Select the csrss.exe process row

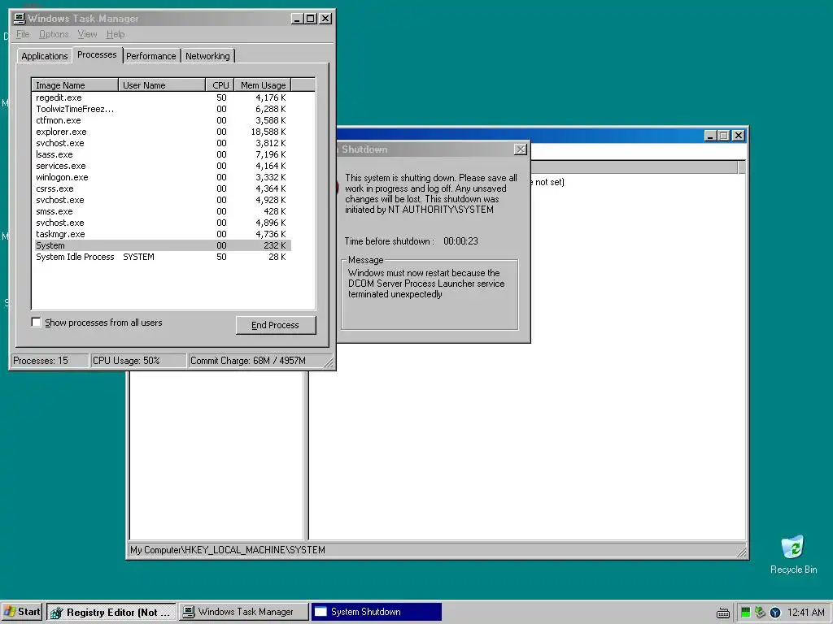tap(162, 188)
